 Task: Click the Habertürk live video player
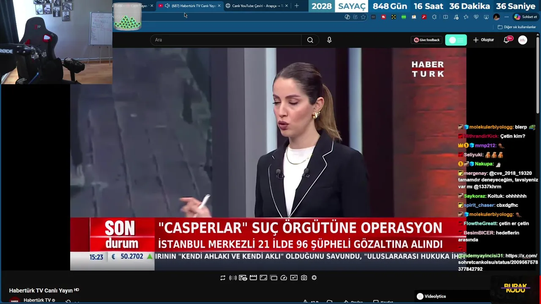pos(268,159)
